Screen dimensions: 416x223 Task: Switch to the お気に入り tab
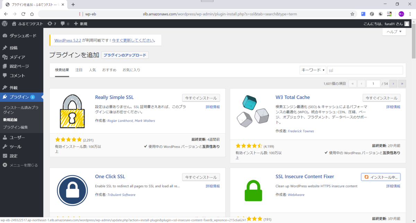pos(131,70)
